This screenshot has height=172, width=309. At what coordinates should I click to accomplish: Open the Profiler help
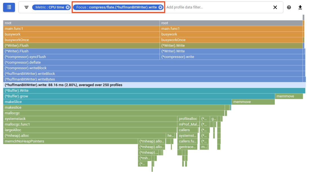point(289,7)
